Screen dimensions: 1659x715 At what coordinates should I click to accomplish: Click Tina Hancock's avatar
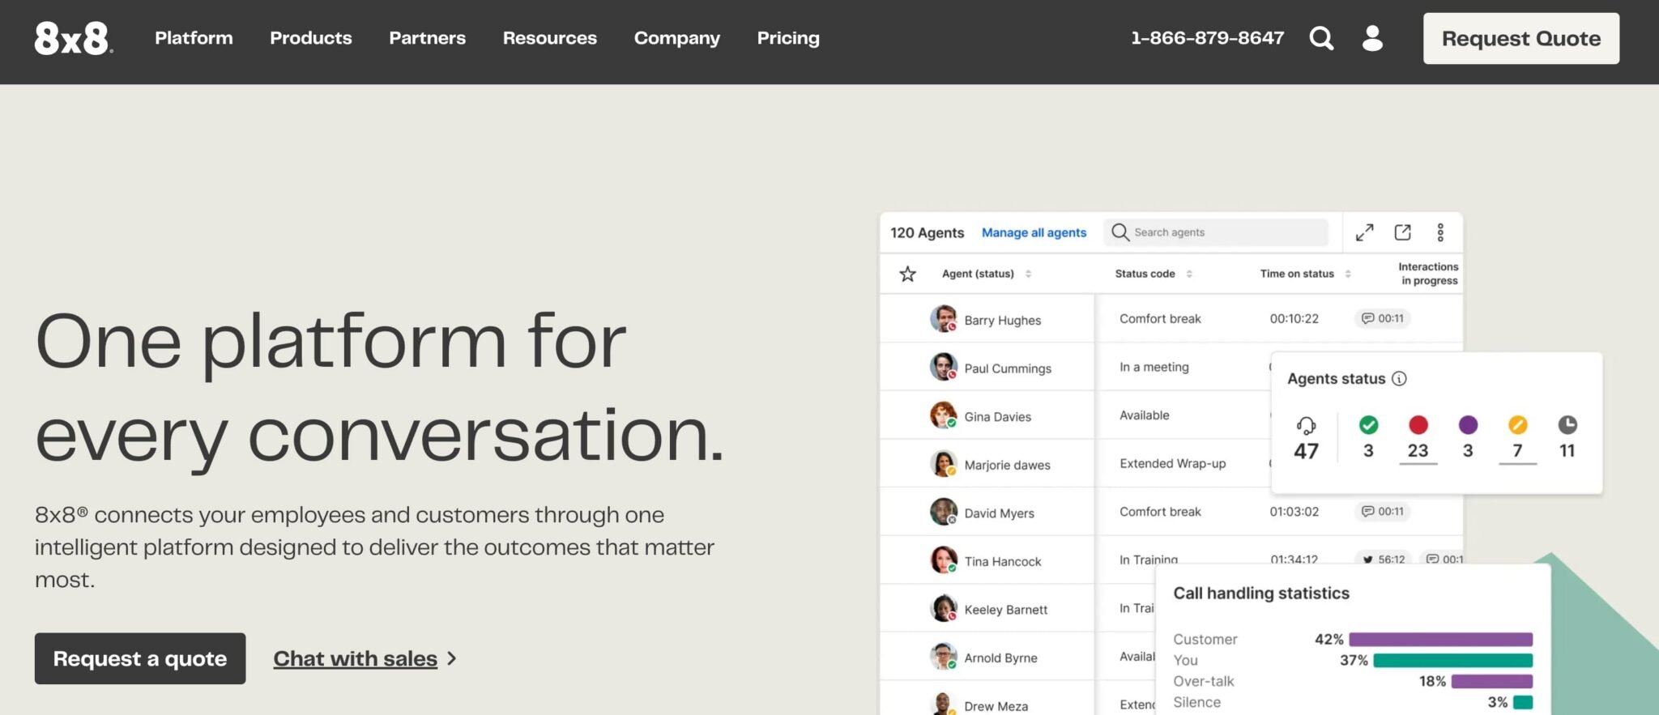tap(944, 560)
